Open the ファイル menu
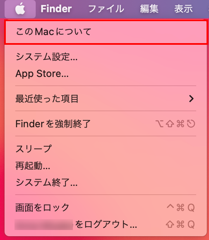Viewport: 209px width, 240px height. point(106,9)
